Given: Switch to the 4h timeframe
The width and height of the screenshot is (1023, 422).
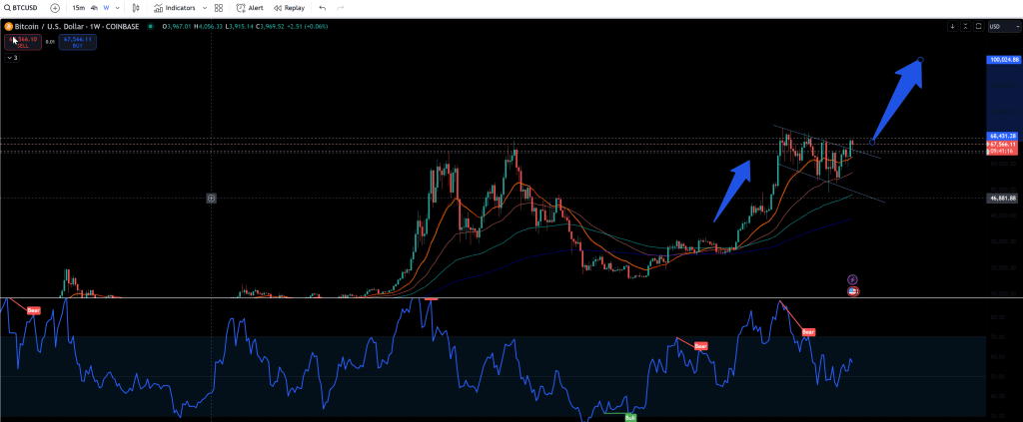Looking at the screenshot, I should (x=94, y=8).
